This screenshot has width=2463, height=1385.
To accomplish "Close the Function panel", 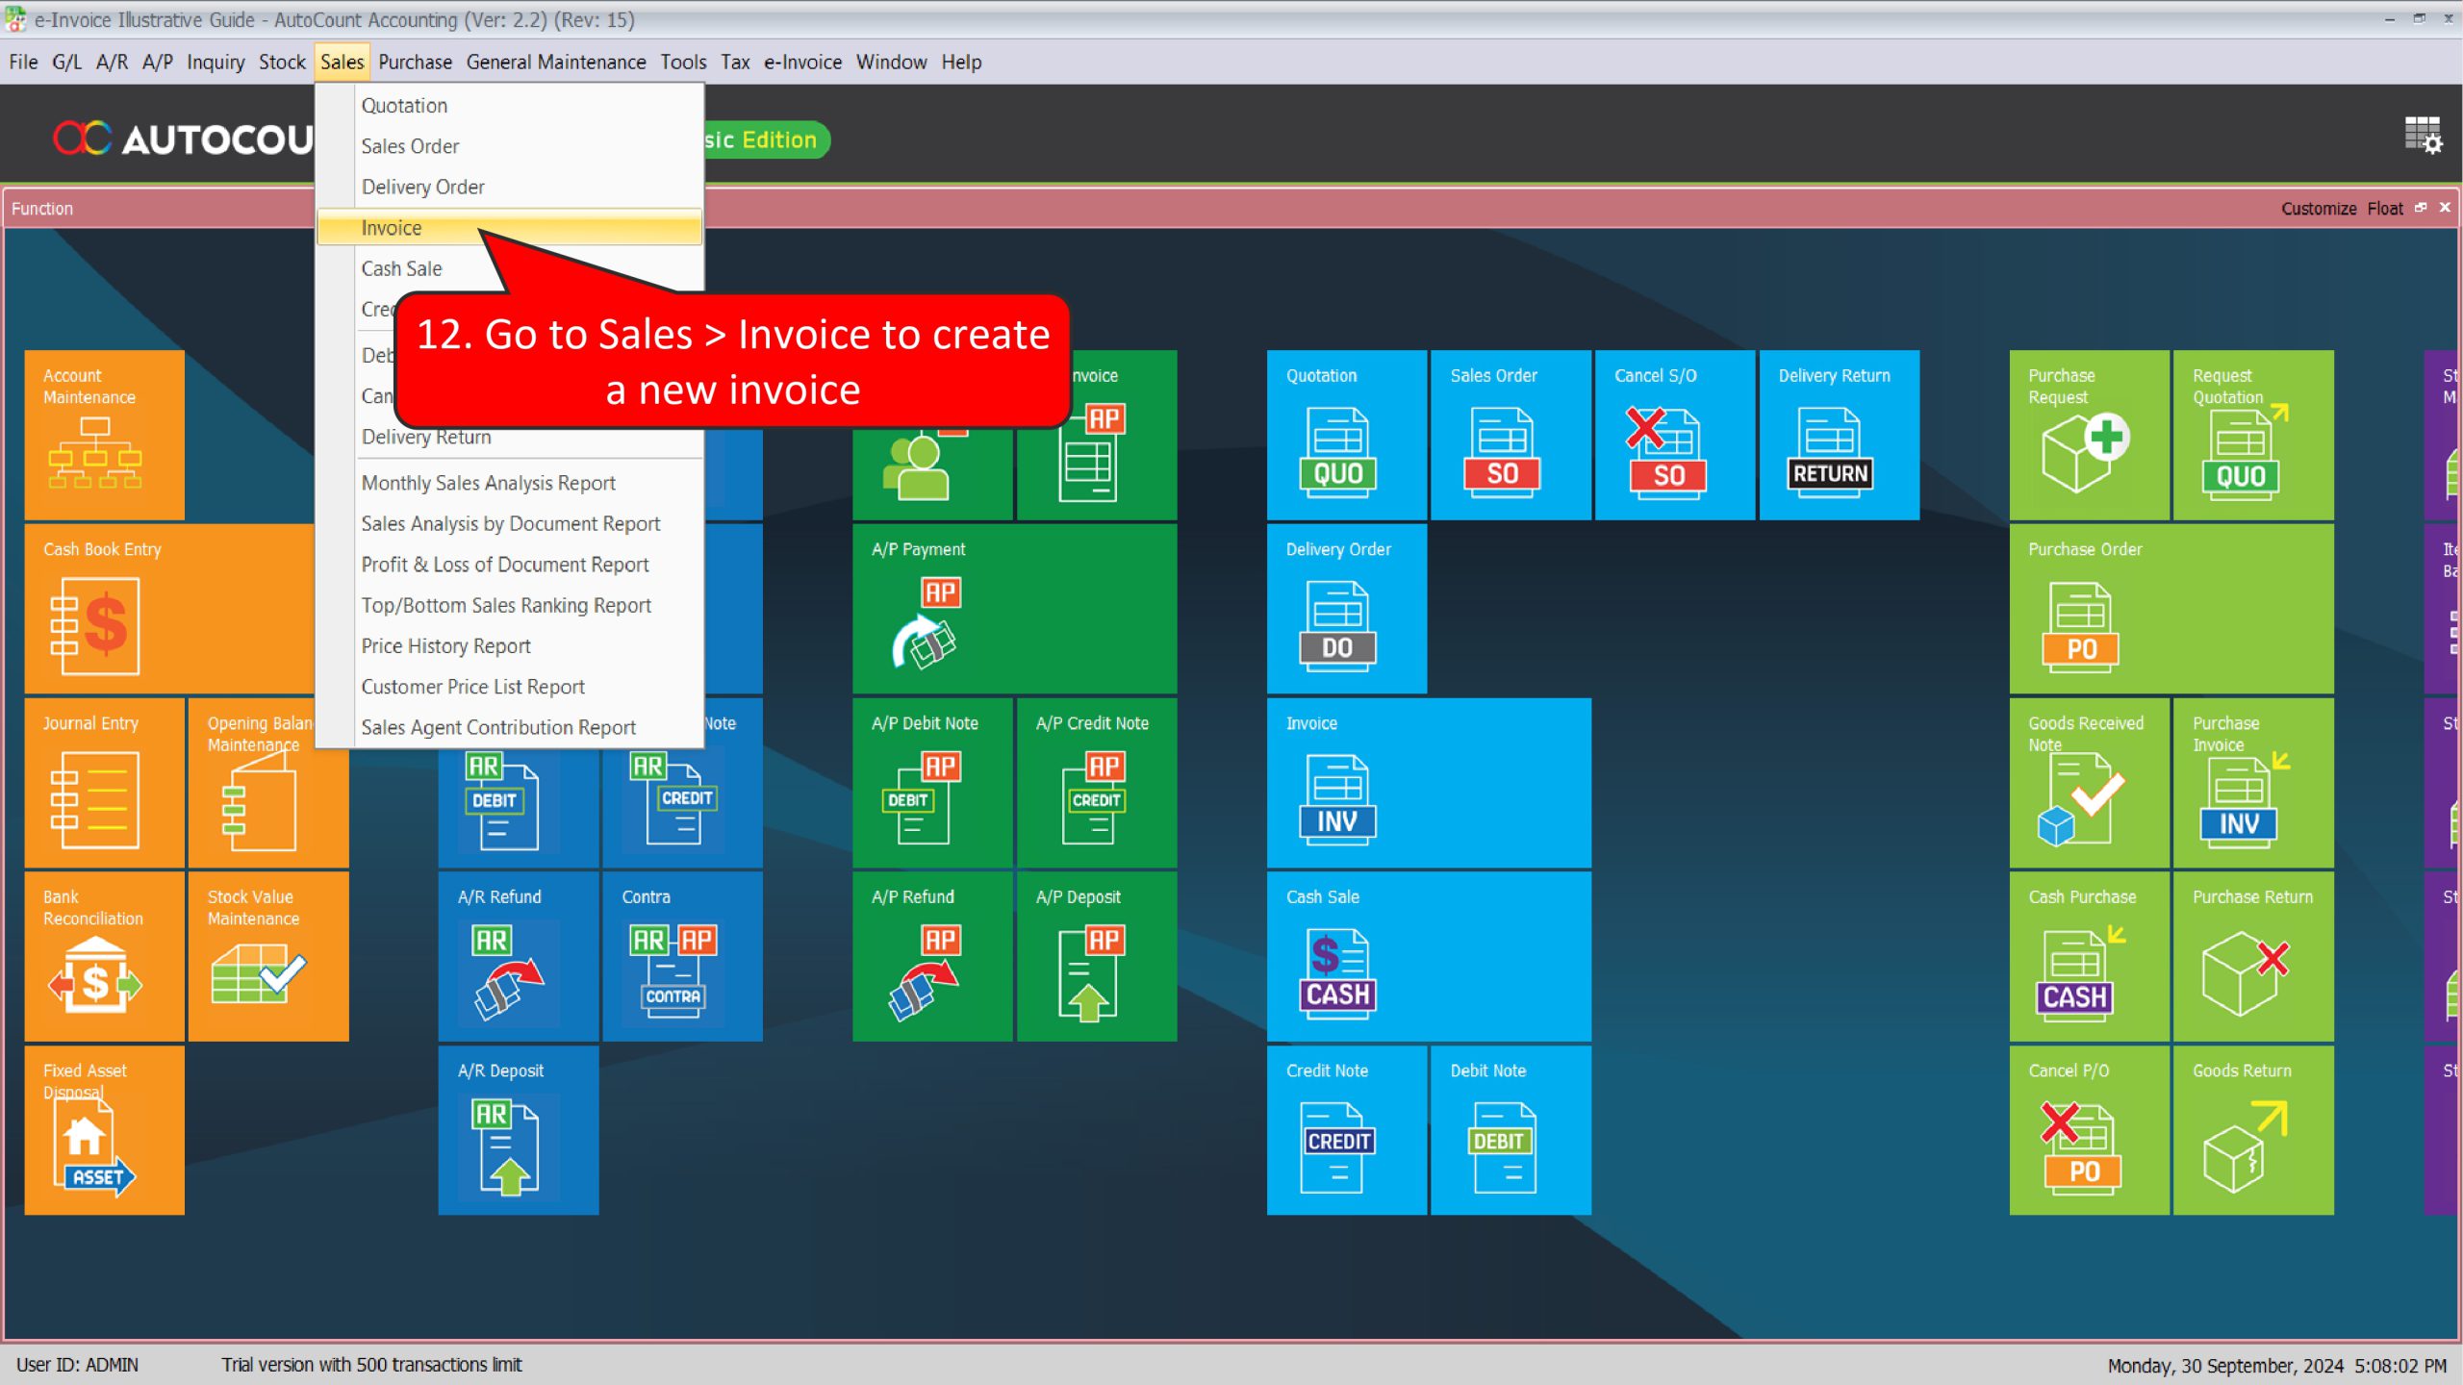I will coord(2445,208).
